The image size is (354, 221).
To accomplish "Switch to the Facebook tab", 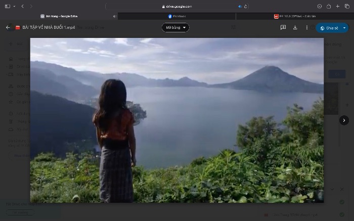I will [x=177, y=16].
